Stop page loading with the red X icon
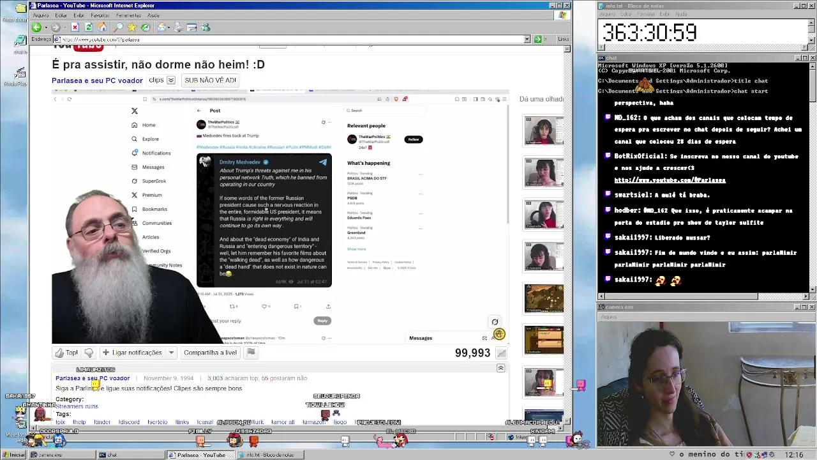 (75, 27)
